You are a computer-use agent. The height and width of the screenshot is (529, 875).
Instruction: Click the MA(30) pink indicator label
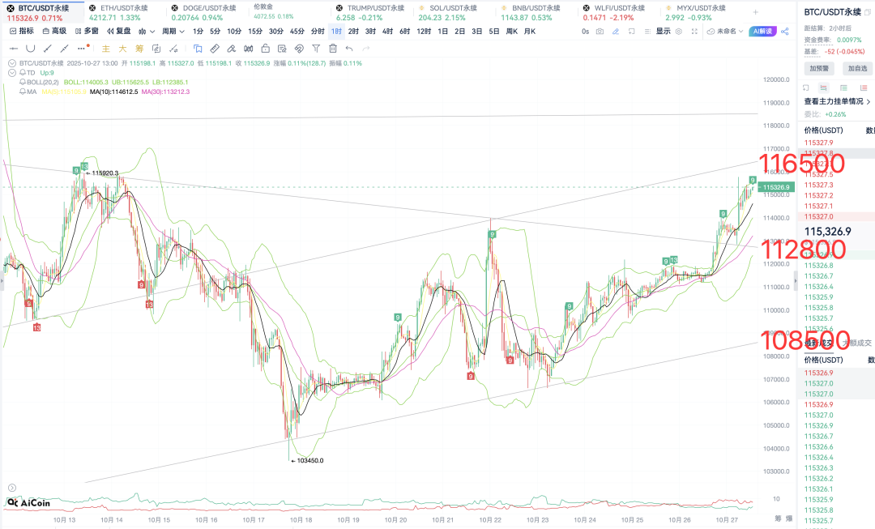pyautogui.click(x=165, y=92)
